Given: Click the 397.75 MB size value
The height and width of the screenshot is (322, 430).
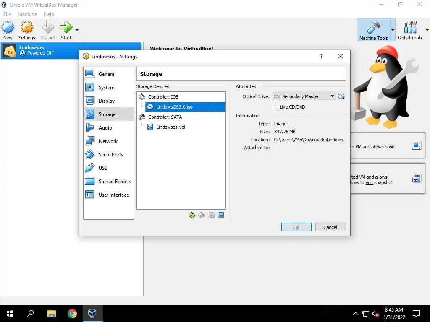Looking at the screenshot, I should [285, 132].
